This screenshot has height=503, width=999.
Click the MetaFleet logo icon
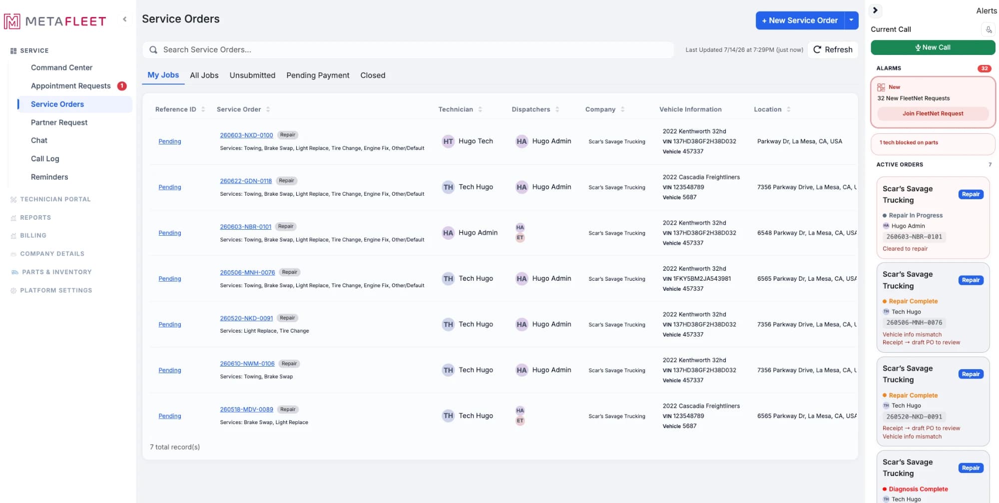coord(12,21)
